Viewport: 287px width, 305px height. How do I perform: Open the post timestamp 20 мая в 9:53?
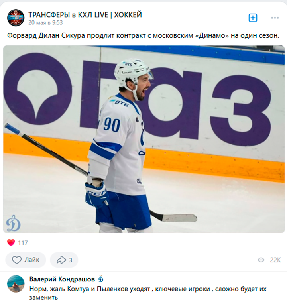pos(45,23)
